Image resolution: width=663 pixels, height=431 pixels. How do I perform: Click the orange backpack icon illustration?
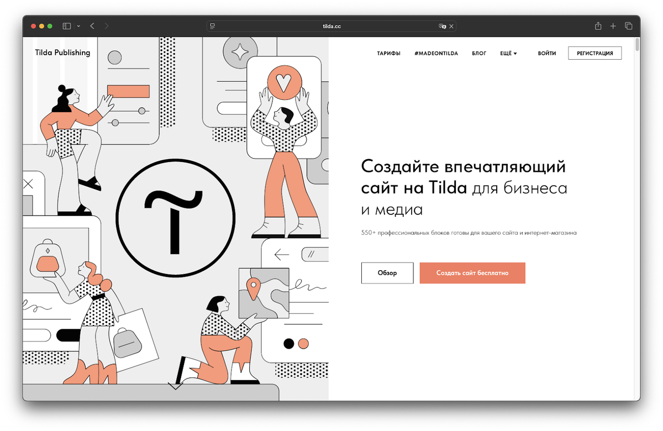48,260
